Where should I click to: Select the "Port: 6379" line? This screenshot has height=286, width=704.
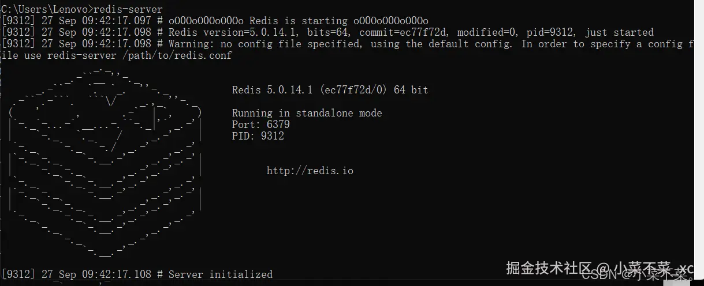click(x=261, y=125)
